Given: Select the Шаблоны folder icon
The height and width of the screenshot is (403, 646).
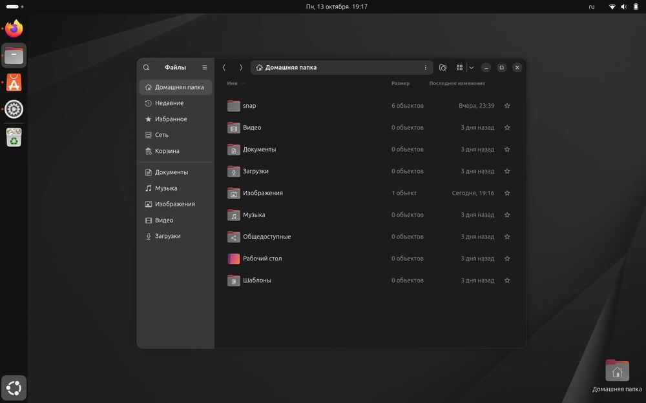Looking at the screenshot, I should pos(234,280).
